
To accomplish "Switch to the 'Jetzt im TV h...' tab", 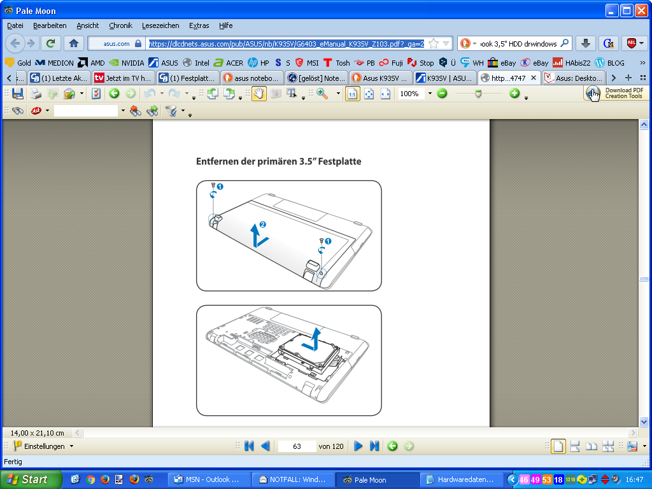I will 124,78.
